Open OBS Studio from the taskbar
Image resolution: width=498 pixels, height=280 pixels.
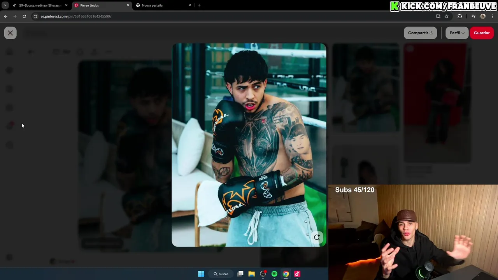[x=263, y=274]
